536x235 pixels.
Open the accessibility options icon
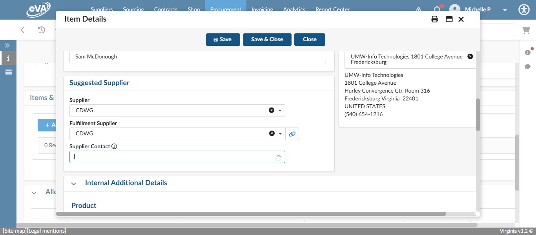[x=524, y=9]
